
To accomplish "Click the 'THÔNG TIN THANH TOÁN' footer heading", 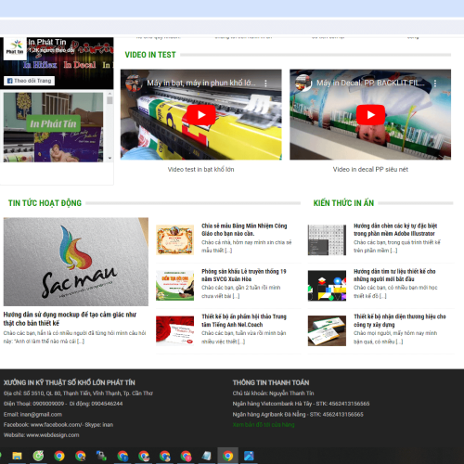I will (271, 382).
